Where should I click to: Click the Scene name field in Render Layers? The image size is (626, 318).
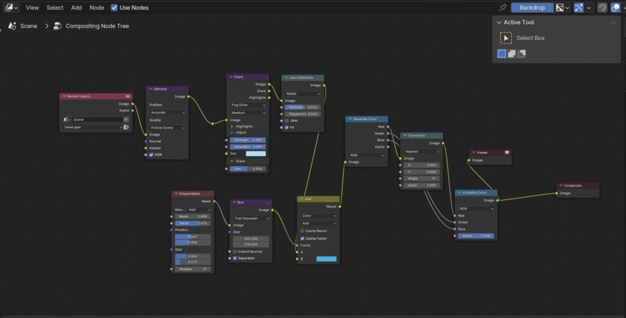pos(97,119)
